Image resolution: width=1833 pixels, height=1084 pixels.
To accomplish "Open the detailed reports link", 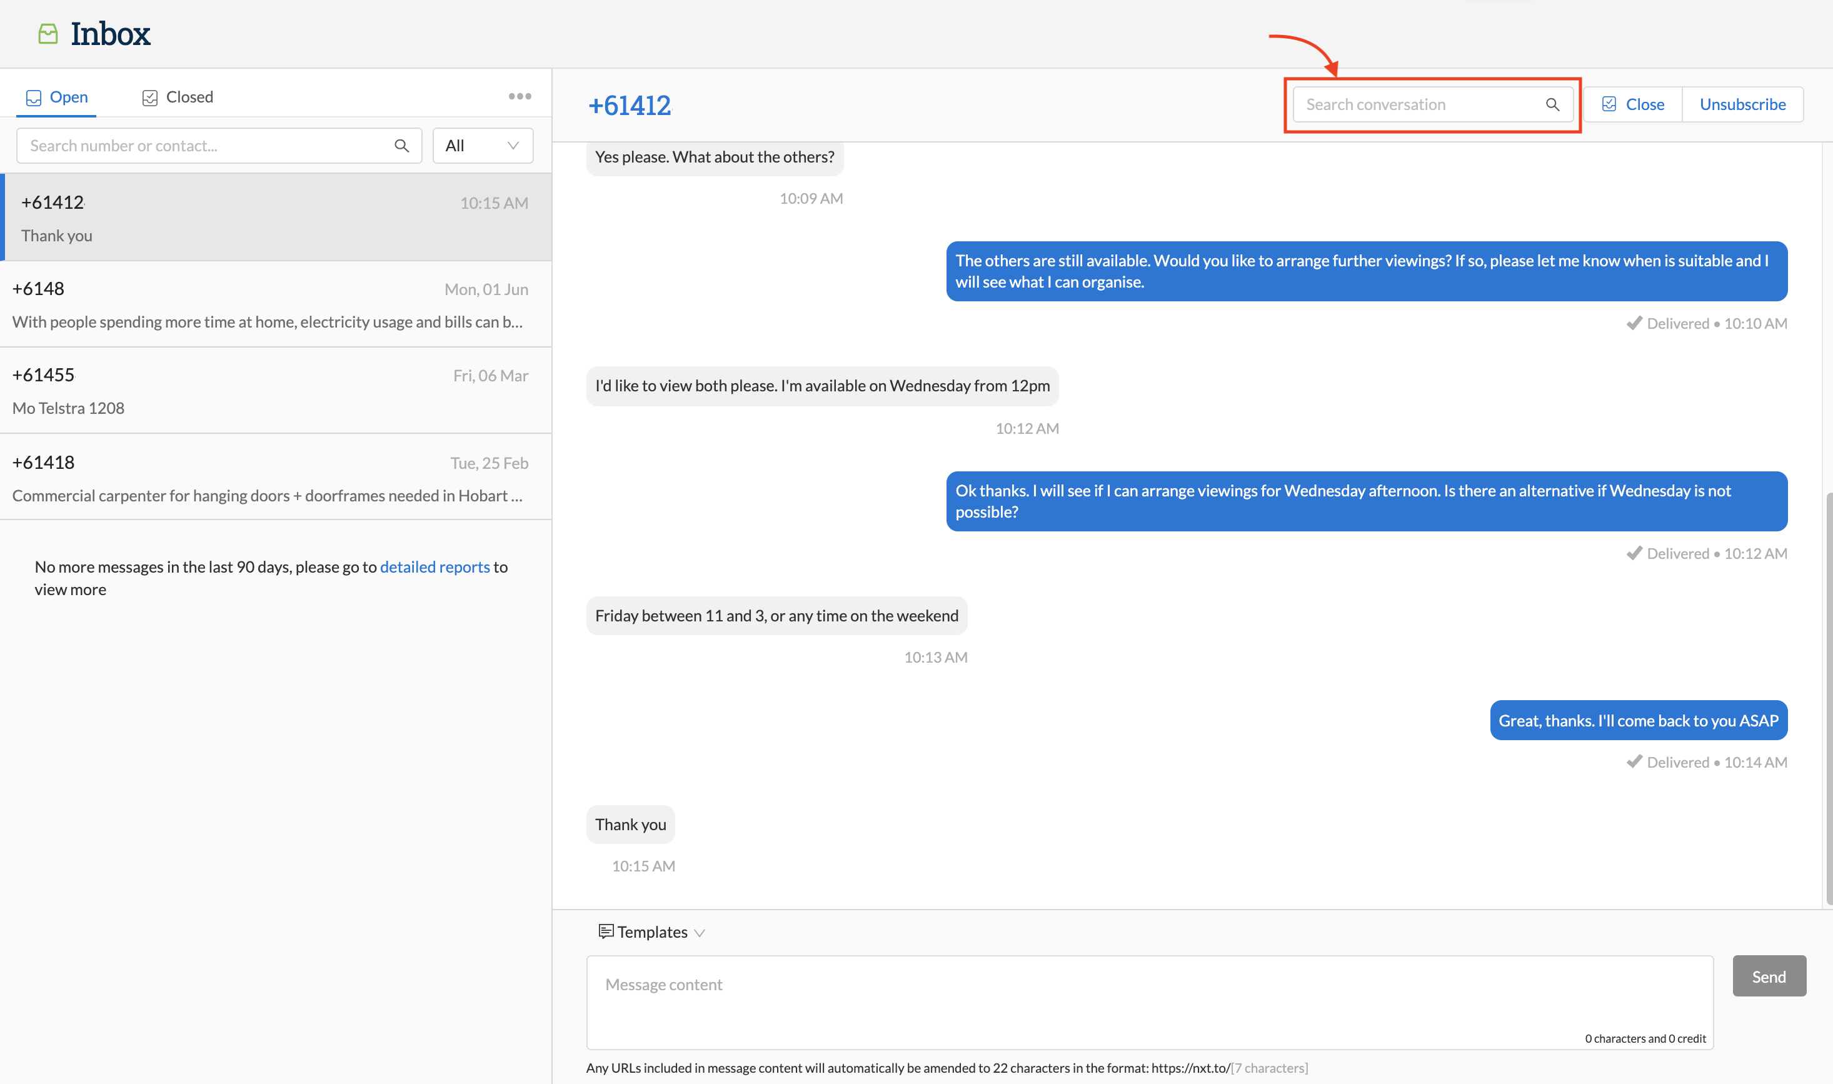I will [434, 567].
